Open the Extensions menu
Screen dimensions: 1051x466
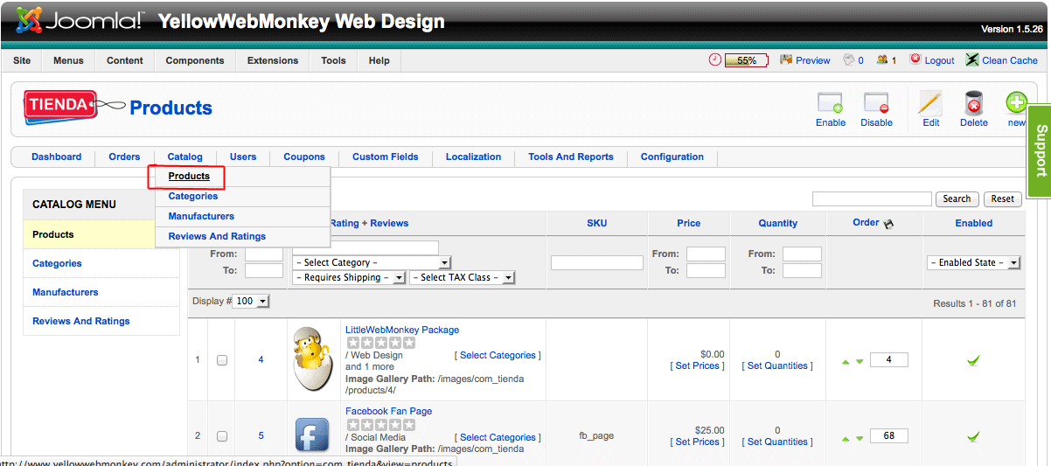click(x=273, y=60)
